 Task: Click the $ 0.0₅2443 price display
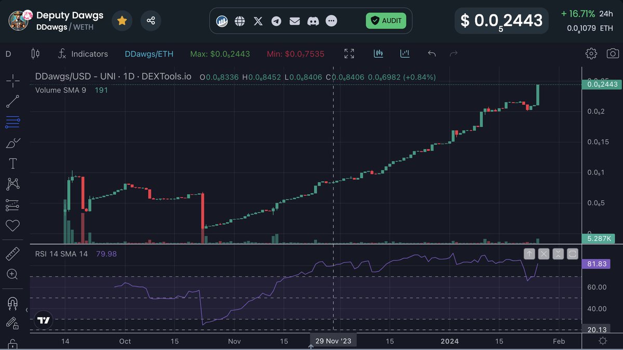click(x=502, y=21)
